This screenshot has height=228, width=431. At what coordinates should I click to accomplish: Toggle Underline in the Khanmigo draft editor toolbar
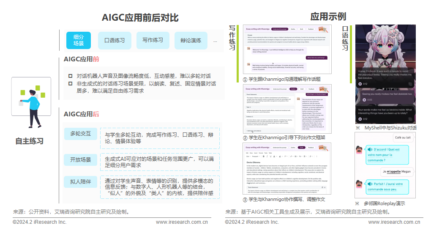(270, 156)
